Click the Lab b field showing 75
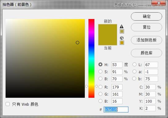This screenshot has width=168, height=118. (151, 79)
